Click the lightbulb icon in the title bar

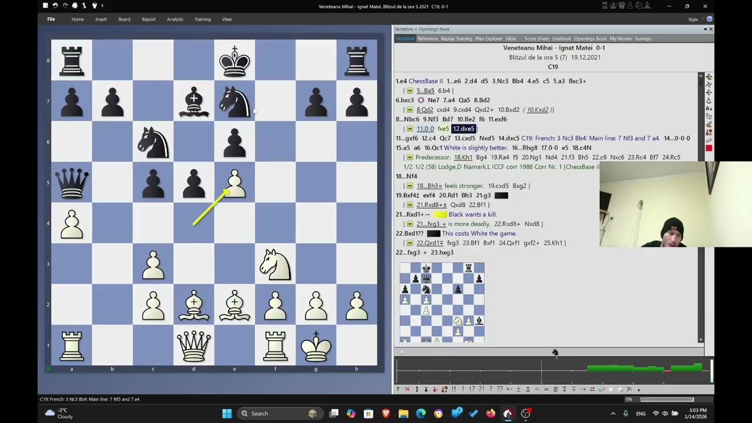94,5
